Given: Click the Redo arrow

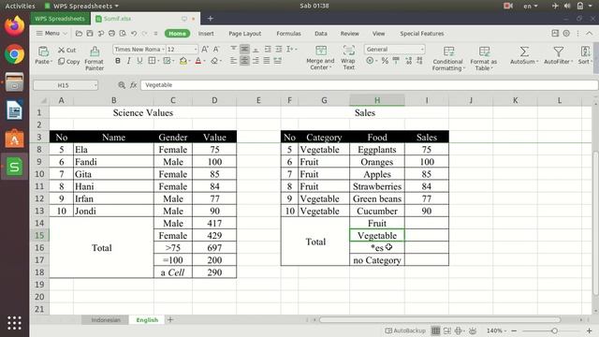Looking at the screenshot, I should point(145,34).
